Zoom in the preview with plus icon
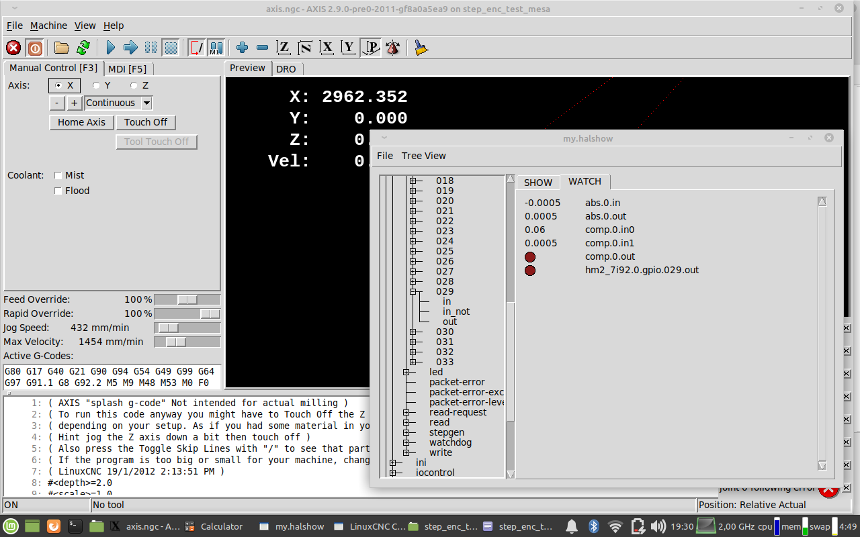The height and width of the screenshot is (537, 860). point(243,48)
